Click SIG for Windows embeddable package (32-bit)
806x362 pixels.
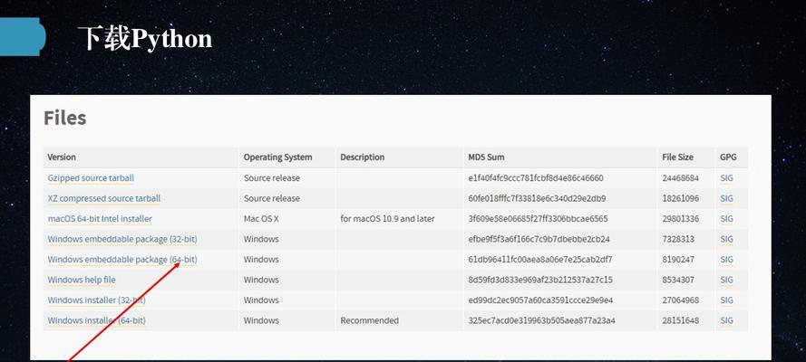tap(726, 239)
